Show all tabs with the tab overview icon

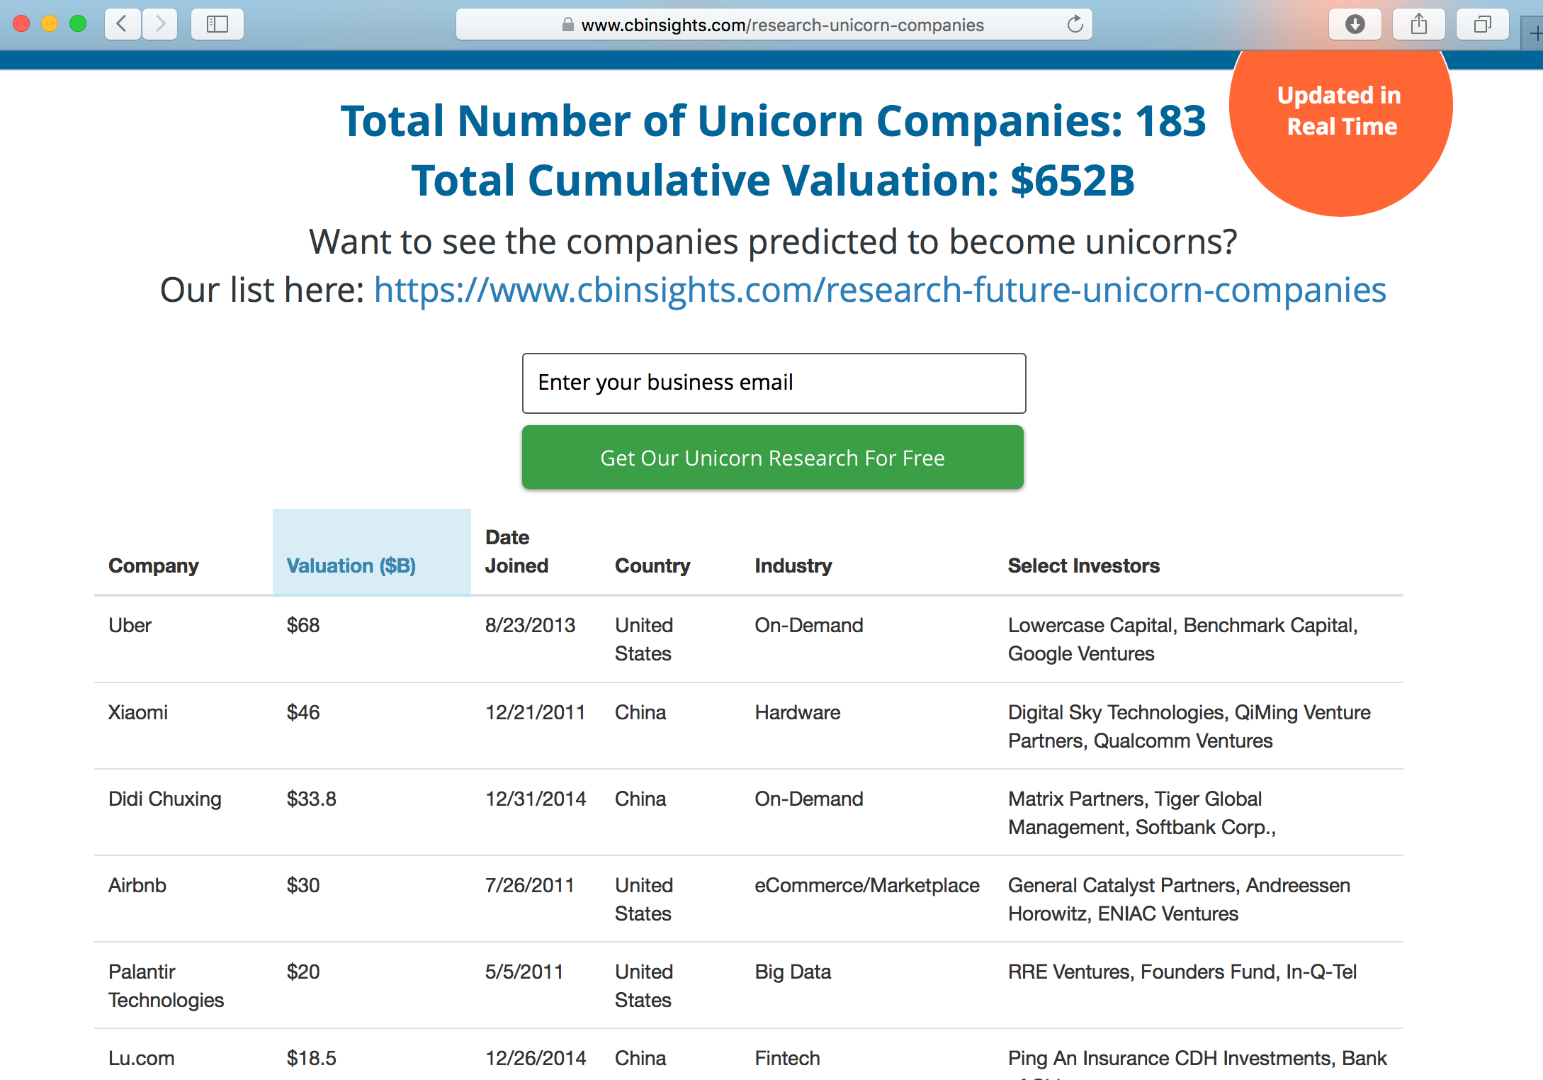(x=1482, y=24)
